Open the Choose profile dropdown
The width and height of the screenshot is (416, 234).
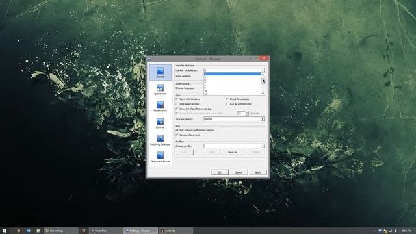(234, 146)
